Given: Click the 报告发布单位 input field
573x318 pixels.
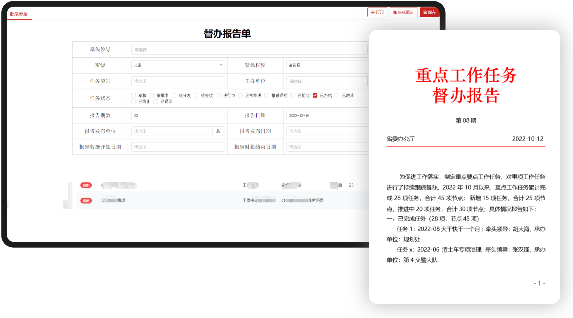Looking at the screenshot, I should click(172, 131).
